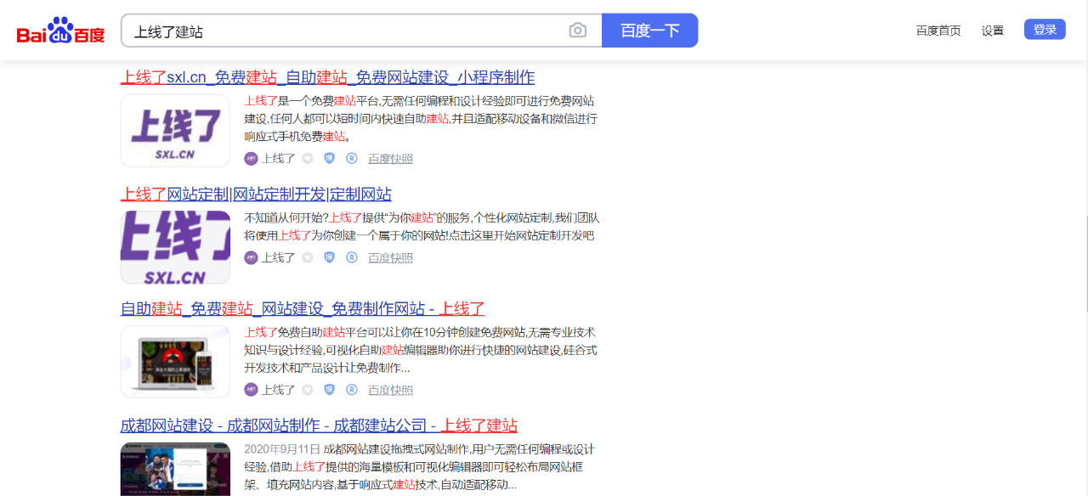The image size is (1088, 496).
Task: Click the camera icon for image search
Action: tap(578, 30)
